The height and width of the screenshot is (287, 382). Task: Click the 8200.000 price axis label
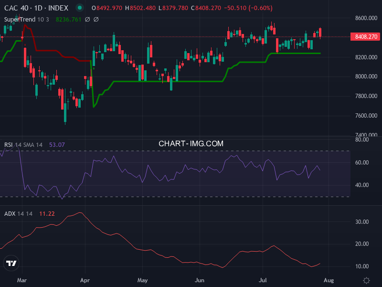366,57
